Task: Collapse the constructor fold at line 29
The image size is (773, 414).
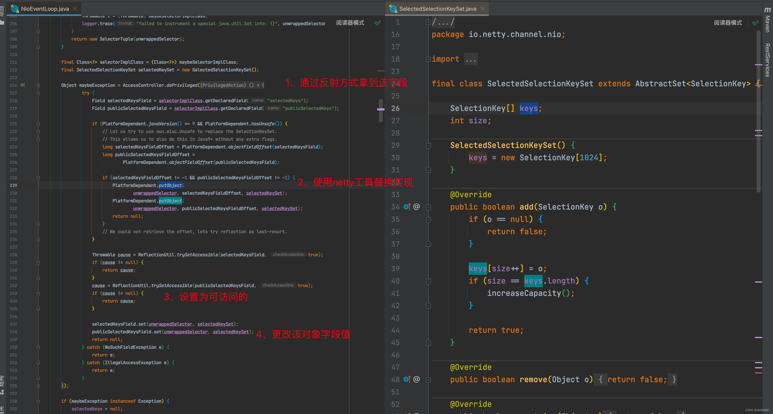Action: click(x=428, y=146)
